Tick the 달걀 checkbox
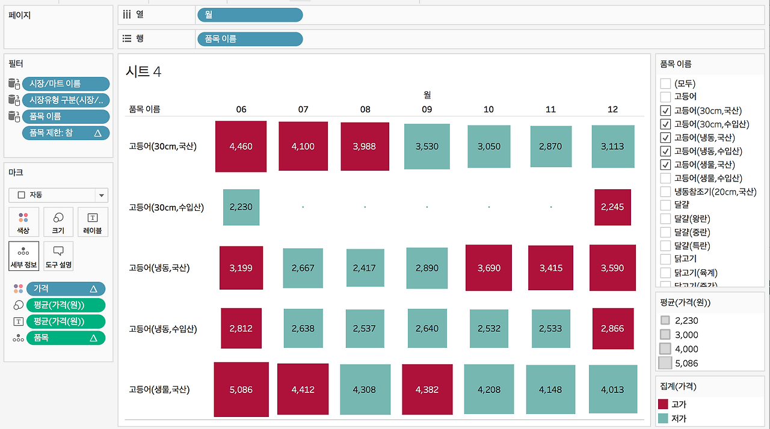 point(665,205)
